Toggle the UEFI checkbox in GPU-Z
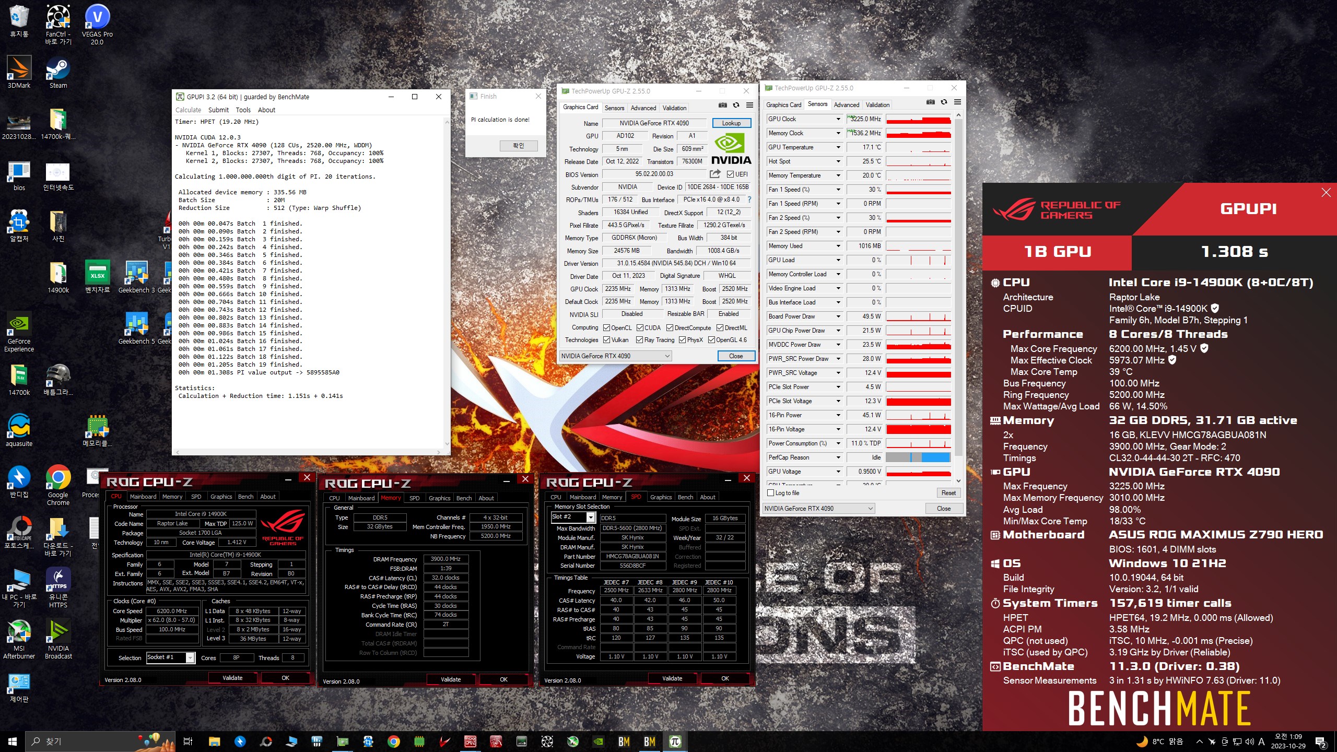This screenshot has height=752, width=1337. [x=730, y=174]
